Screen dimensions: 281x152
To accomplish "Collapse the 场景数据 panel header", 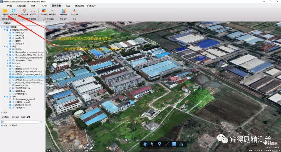I will [x=2, y=23].
